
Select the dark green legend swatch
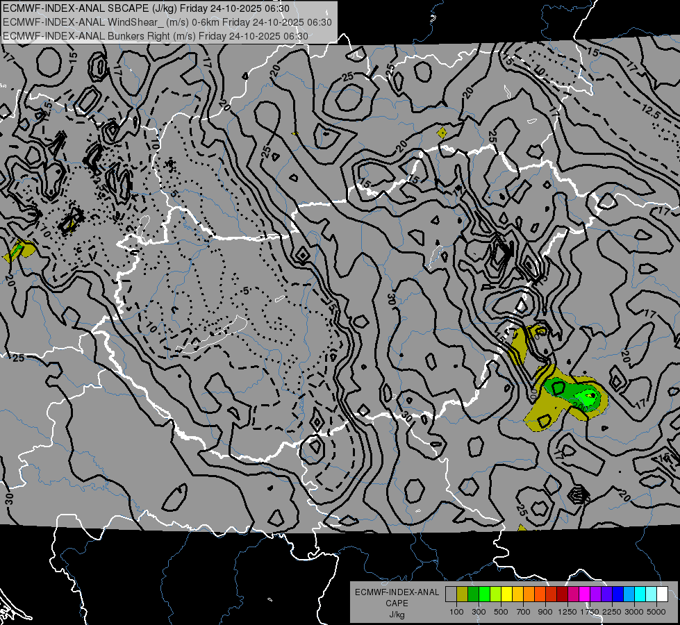[x=473, y=594]
